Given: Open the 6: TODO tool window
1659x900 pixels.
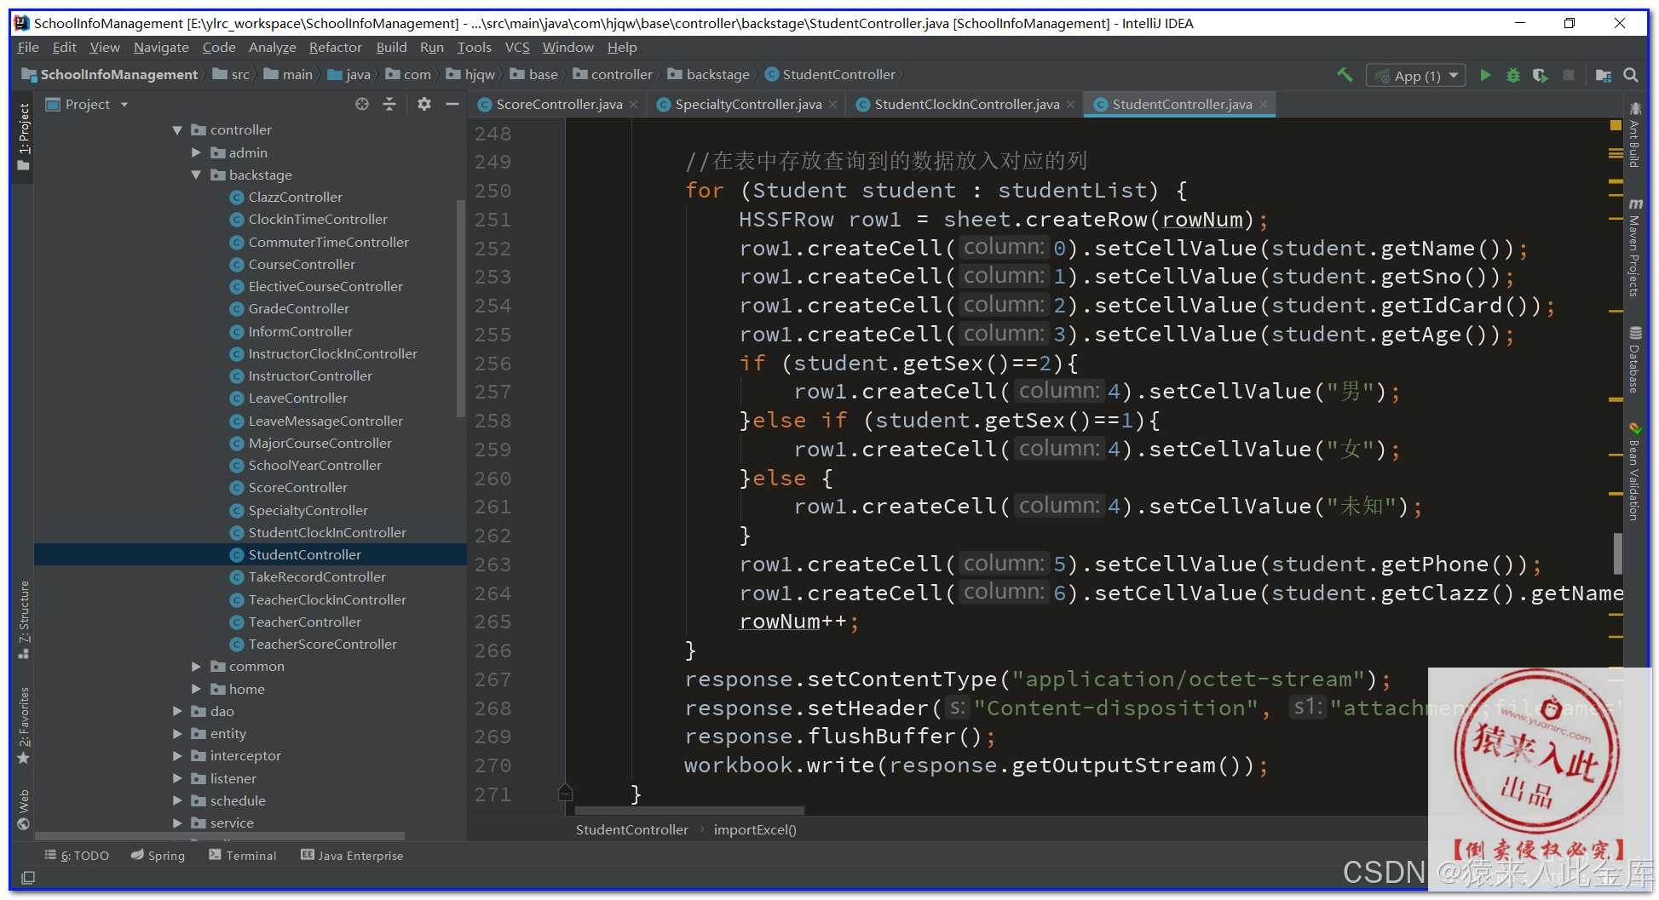Looking at the screenshot, I should (77, 855).
